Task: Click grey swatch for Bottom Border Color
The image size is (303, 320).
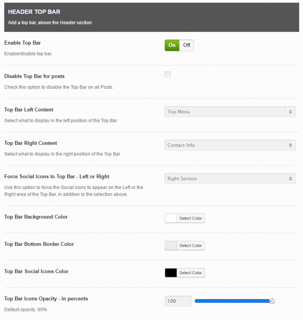Action: pos(171,245)
